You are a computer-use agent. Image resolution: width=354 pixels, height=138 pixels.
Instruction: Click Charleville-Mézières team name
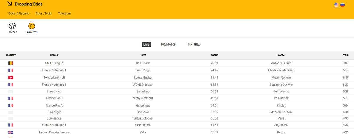click(281, 70)
